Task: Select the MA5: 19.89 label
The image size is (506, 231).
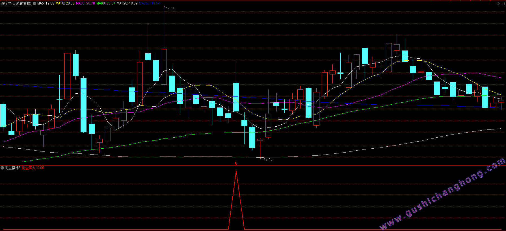Action: 46,3
